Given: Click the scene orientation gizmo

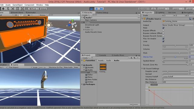Looking at the screenshot, I should pyautogui.click(x=72, y=24).
